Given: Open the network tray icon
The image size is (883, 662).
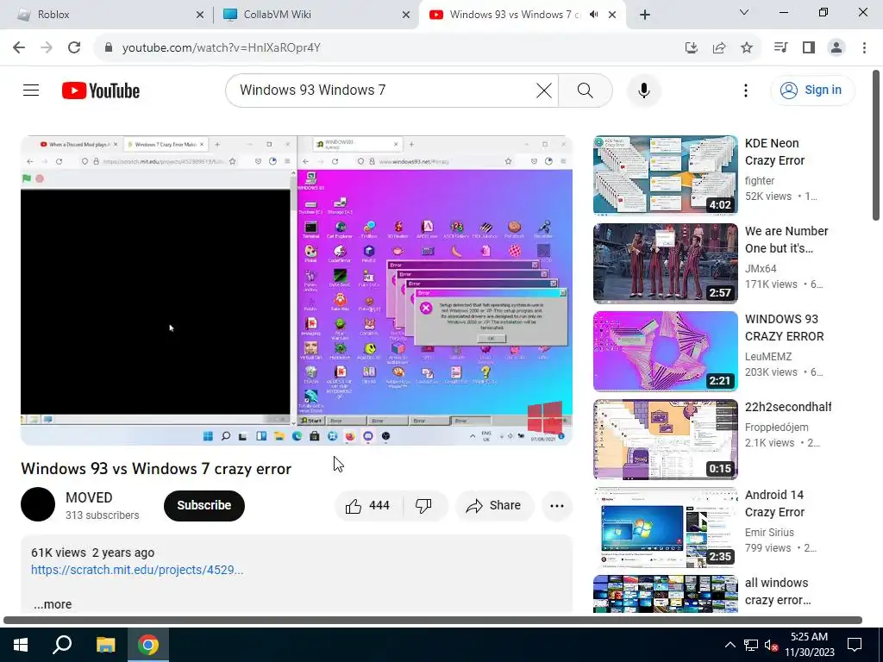Looking at the screenshot, I should point(751,645).
